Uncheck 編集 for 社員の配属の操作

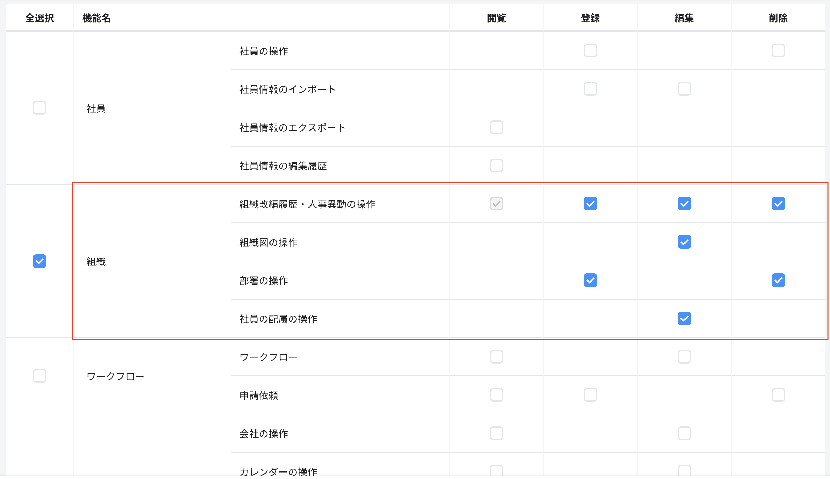pos(684,318)
